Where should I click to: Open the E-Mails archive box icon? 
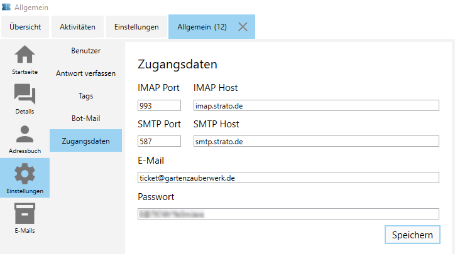point(25,213)
